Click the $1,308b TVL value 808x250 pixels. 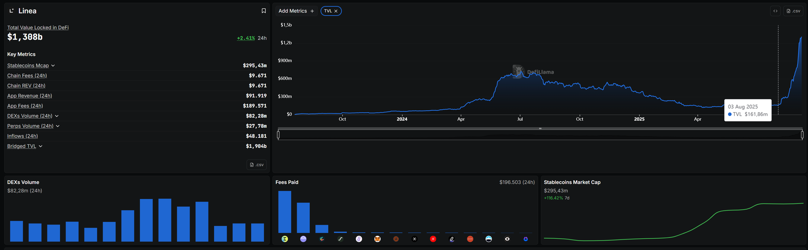(x=25, y=37)
